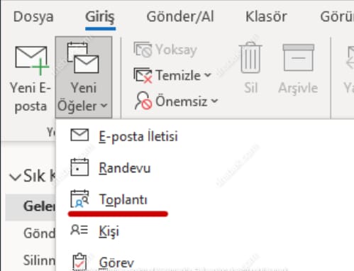Select the Giriş ribbon tab
The height and width of the screenshot is (271, 354).
100,17
